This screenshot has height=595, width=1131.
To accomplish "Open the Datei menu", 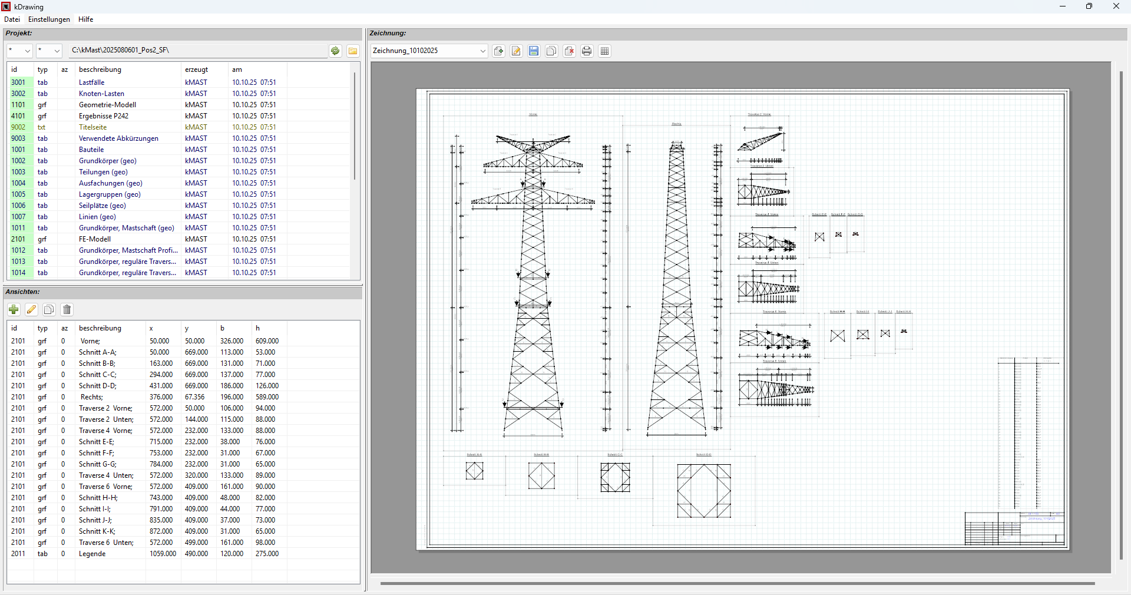I will click(12, 19).
